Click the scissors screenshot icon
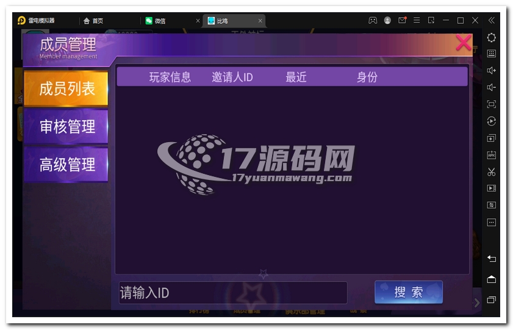 pyautogui.click(x=492, y=172)
